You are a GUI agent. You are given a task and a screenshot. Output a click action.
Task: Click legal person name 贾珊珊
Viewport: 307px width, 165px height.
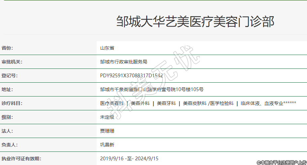point(107,131)
